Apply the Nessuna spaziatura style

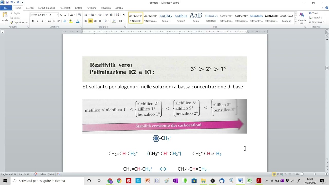tap(151, 18)
